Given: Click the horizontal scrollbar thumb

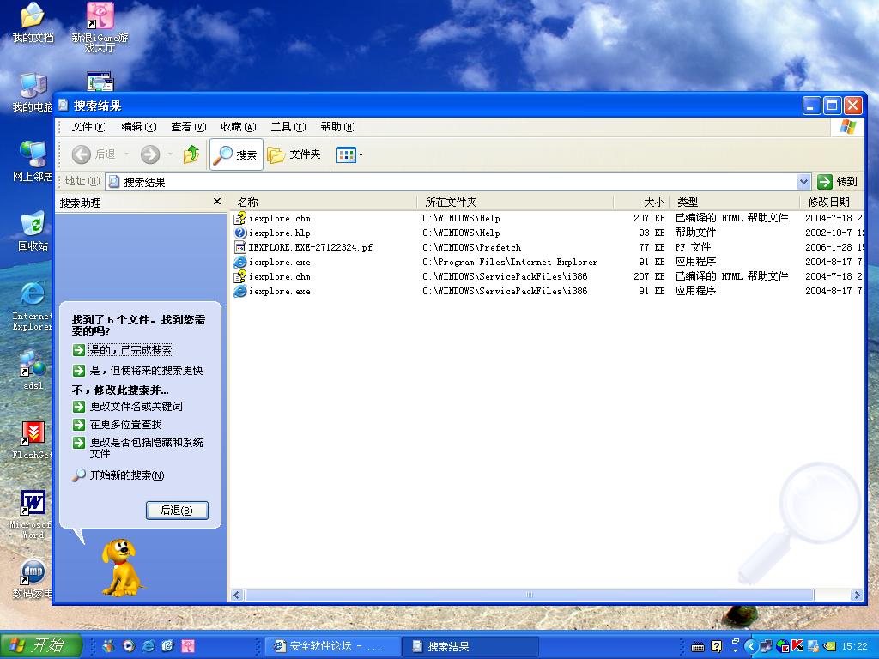Looking at the screenshot, I should click(x=529, y=596).
